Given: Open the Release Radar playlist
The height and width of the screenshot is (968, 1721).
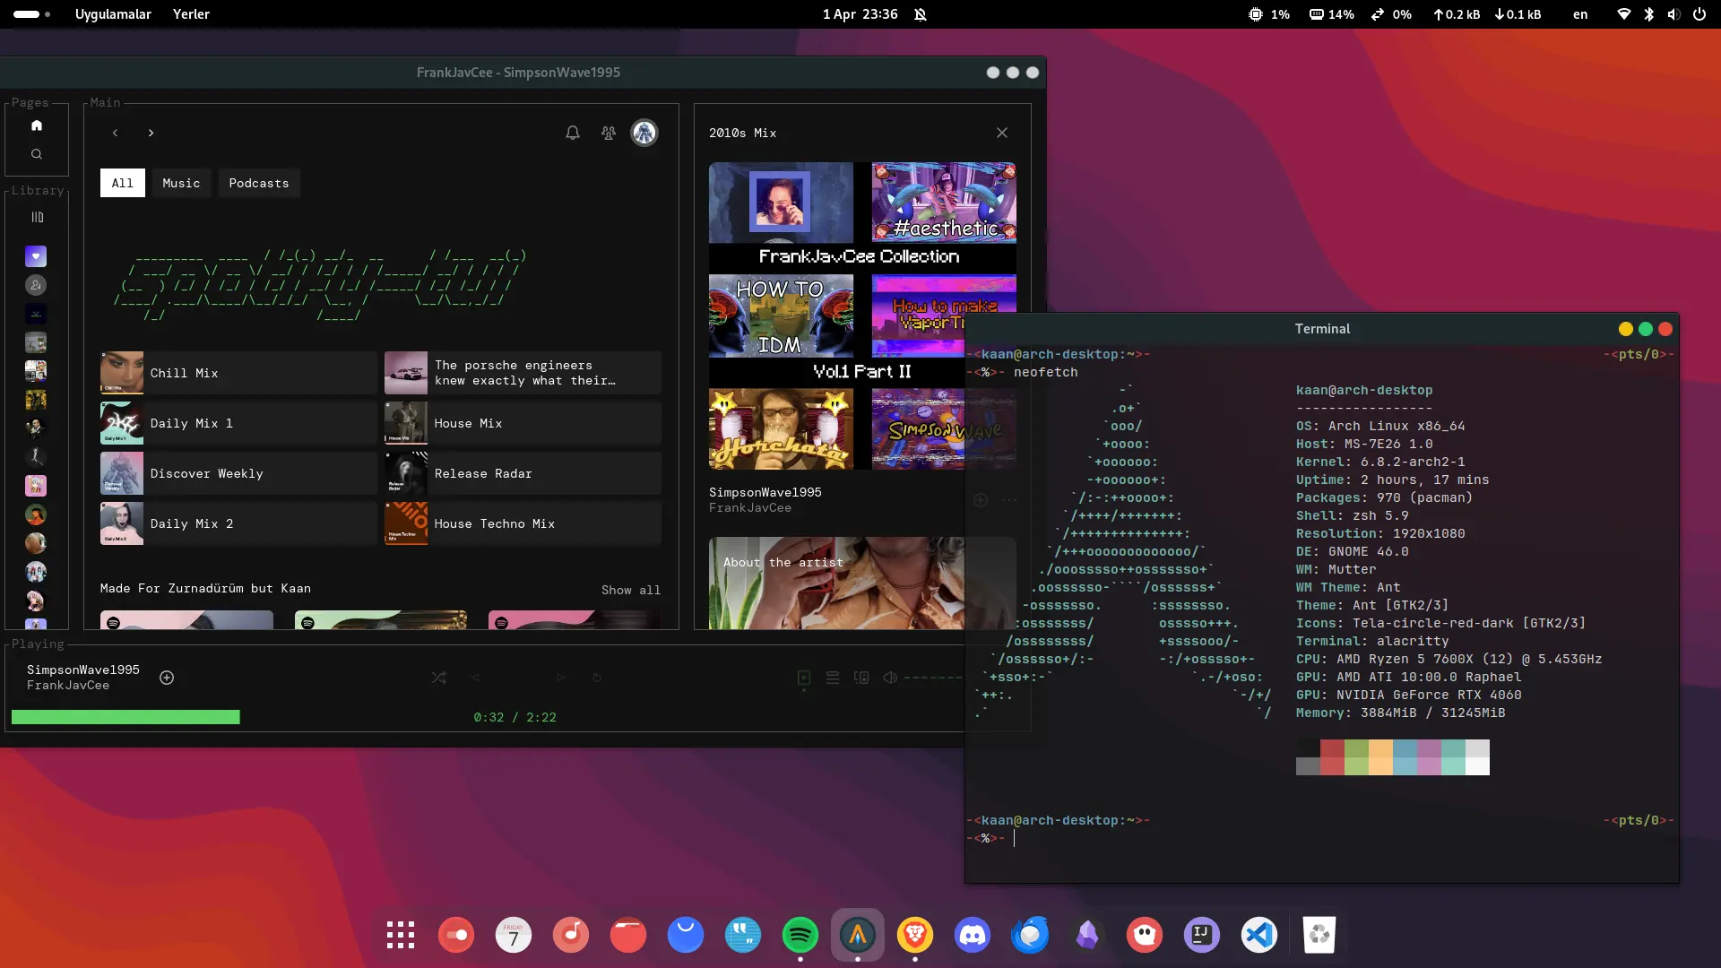Looking at the screenshot, I should click(x=523, y=473).
